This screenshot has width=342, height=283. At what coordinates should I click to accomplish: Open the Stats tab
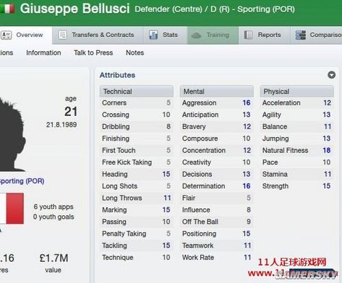165,35
